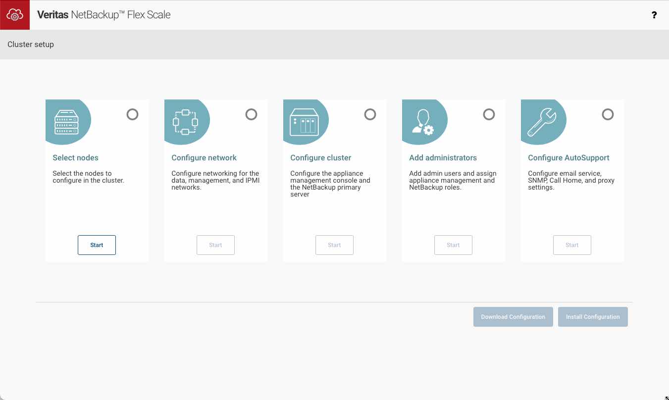Click the Add administrators heading
This screenshot has height=400, width=669.
point(443,158)
